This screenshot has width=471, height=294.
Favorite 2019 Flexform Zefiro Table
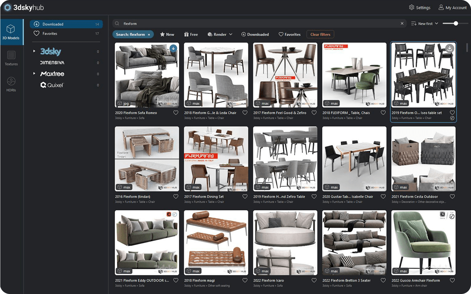point(314,197)
